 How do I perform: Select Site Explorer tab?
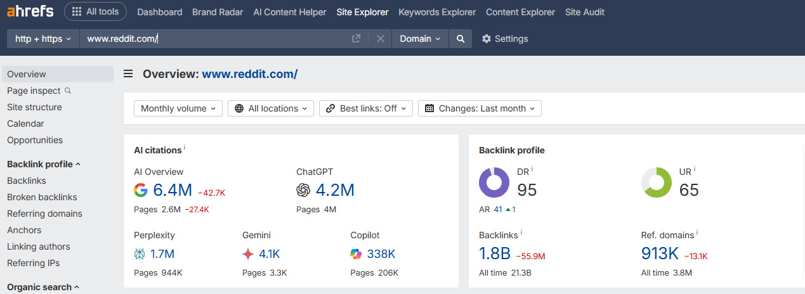pyautogui.click(x=362, y=12)
